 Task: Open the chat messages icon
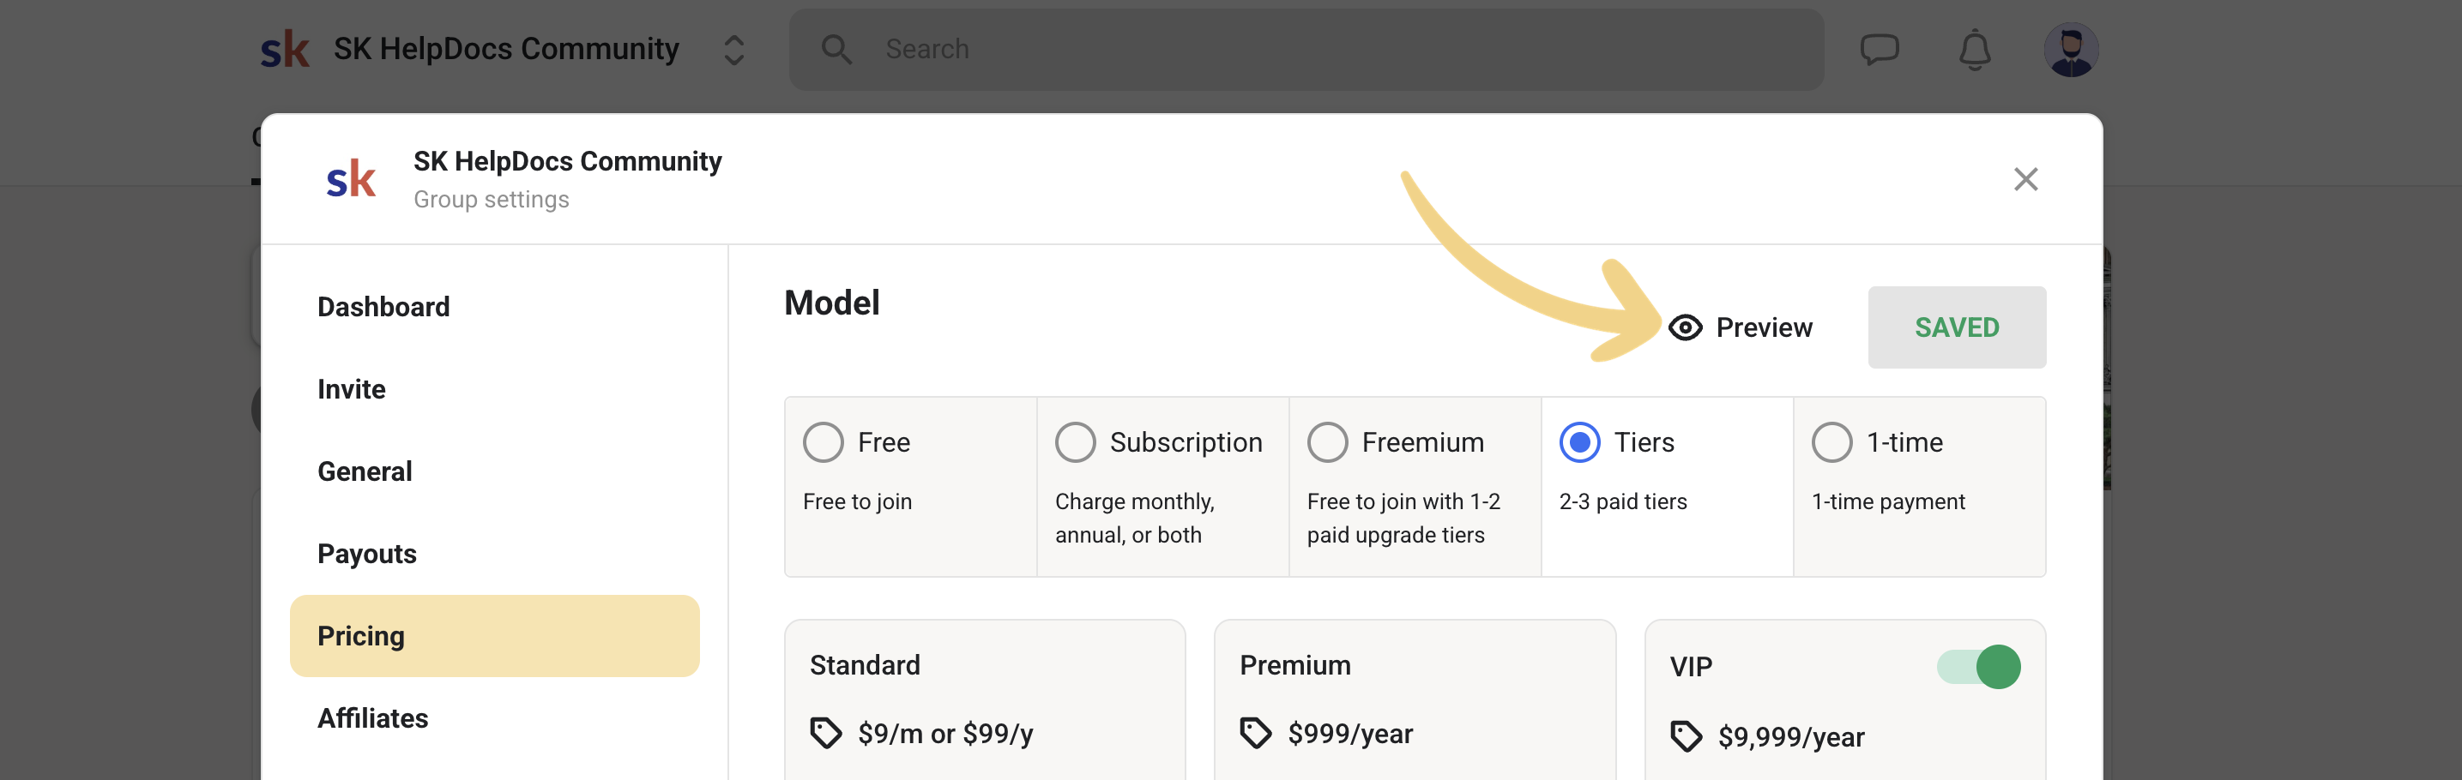pos(1878,49)
